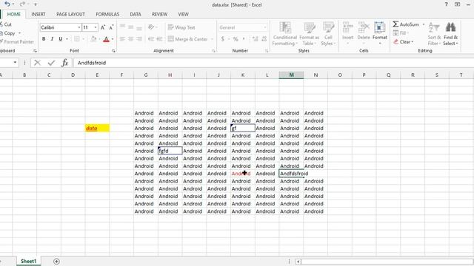The image size is (474, 266).
Task: Open the INSERT tab
Action: click(39, 14)
